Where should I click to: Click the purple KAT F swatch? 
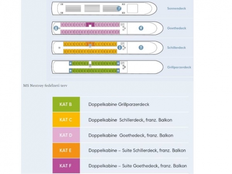pyautogui.click(x=66, y=166)
